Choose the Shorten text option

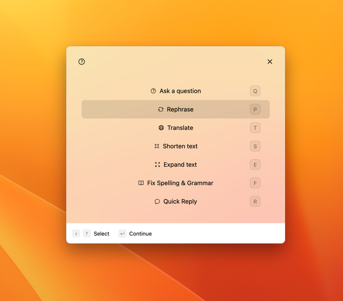[x=180, y=146]
